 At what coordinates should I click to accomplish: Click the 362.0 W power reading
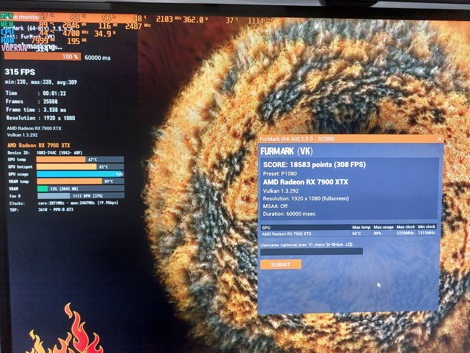(195, 19)
